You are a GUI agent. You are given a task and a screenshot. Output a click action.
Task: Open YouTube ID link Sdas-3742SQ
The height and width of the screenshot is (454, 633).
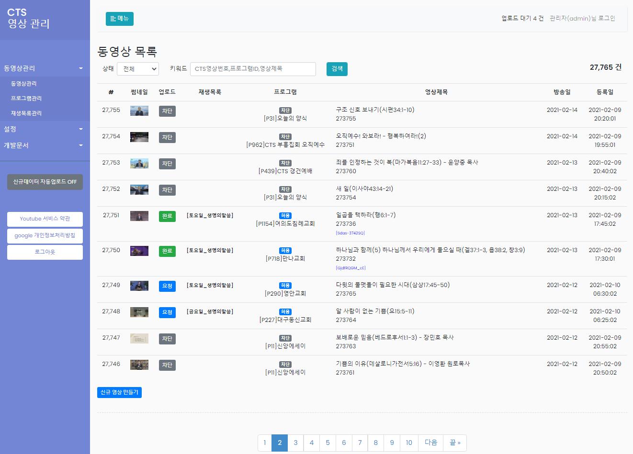coord(350,233)
